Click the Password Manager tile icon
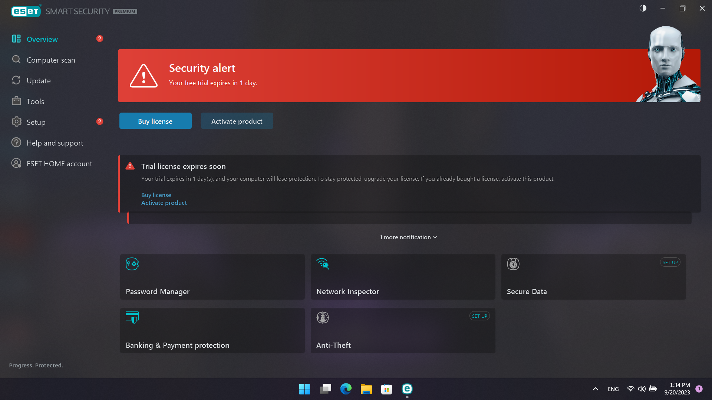 pos(132,264)
